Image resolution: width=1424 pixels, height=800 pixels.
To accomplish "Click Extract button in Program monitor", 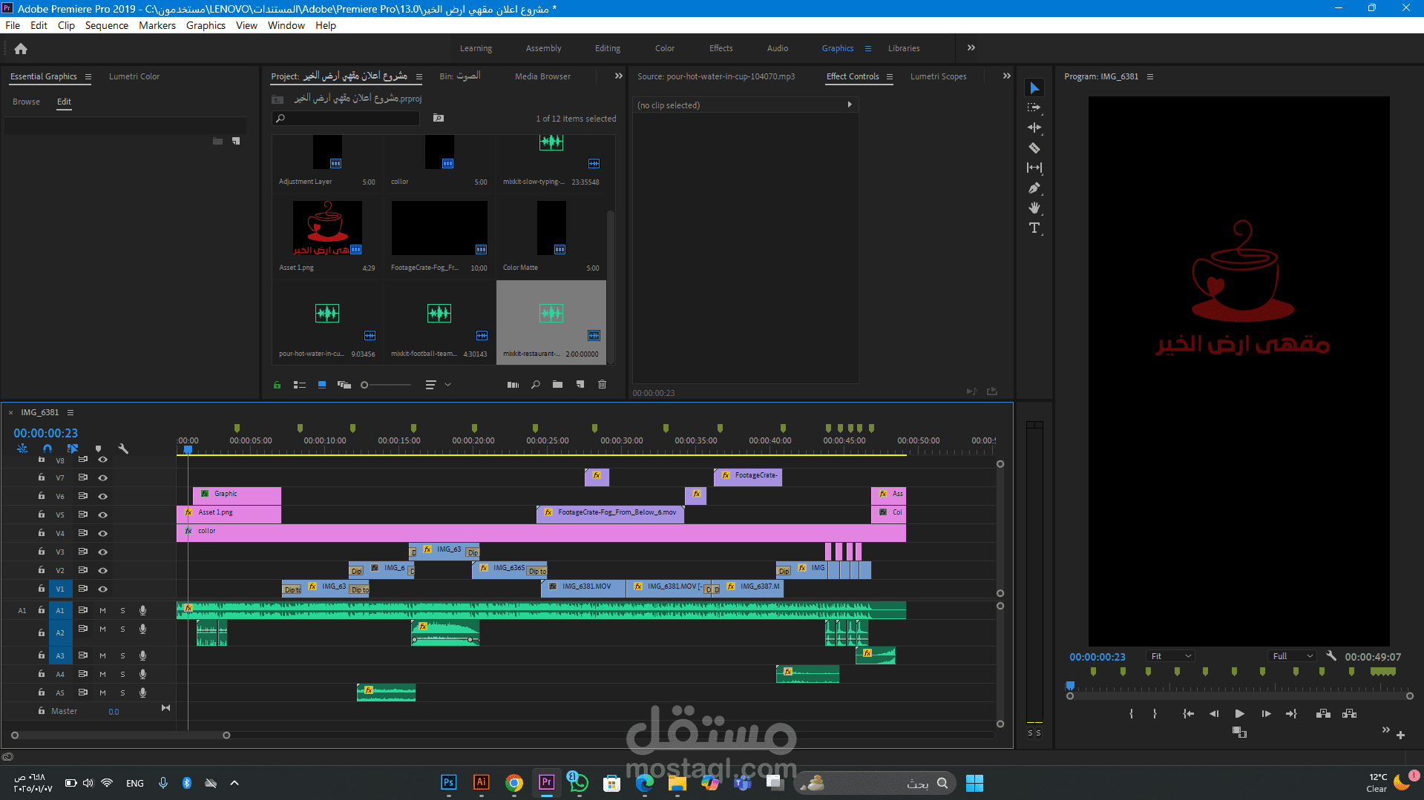I will [x=1349, y=714].
